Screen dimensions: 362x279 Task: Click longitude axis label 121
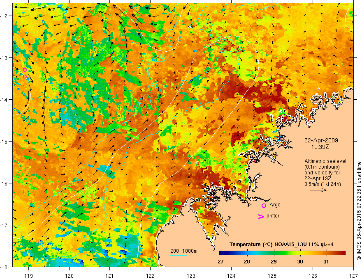point(110,276)
